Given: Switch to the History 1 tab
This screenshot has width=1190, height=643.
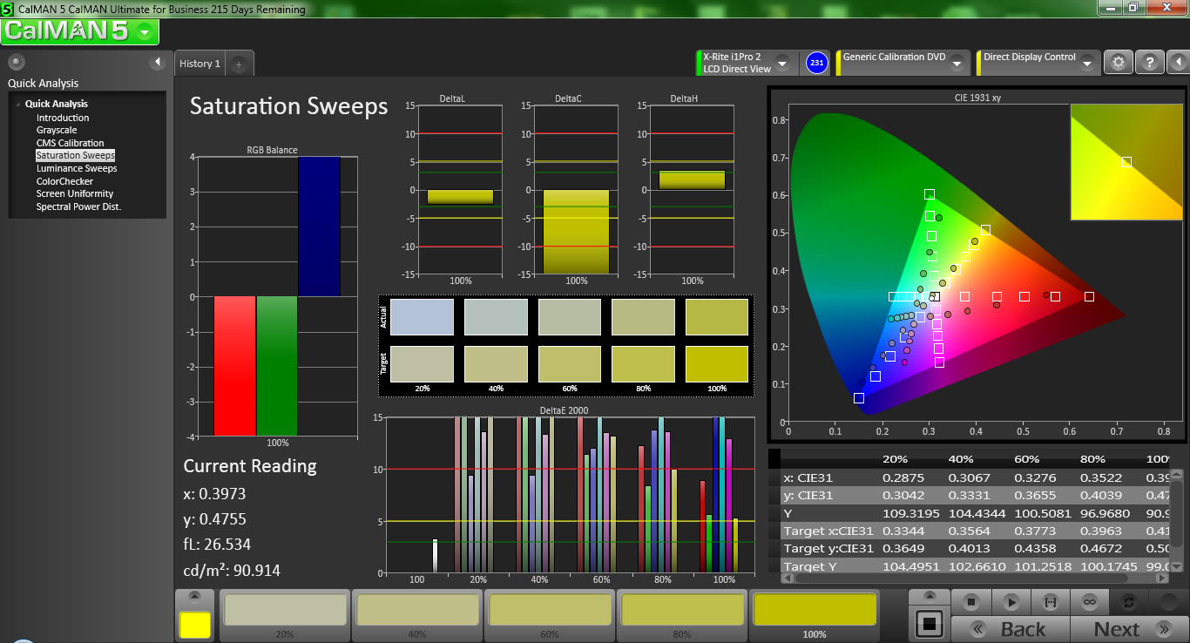Looking at the screenshot, I should [199, 64].
